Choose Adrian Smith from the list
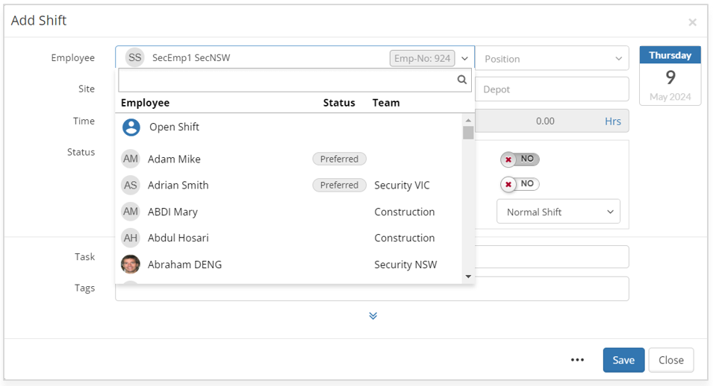 click(178, 186)
